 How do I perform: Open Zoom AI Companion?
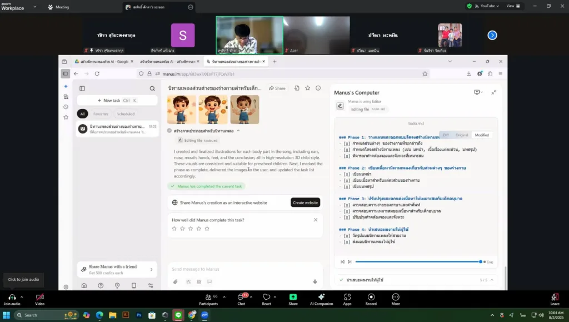pos(321,299)
